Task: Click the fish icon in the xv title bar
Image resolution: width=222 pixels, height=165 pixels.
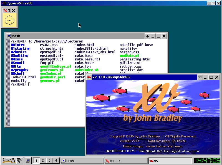Action: click(x=89, y=78)
